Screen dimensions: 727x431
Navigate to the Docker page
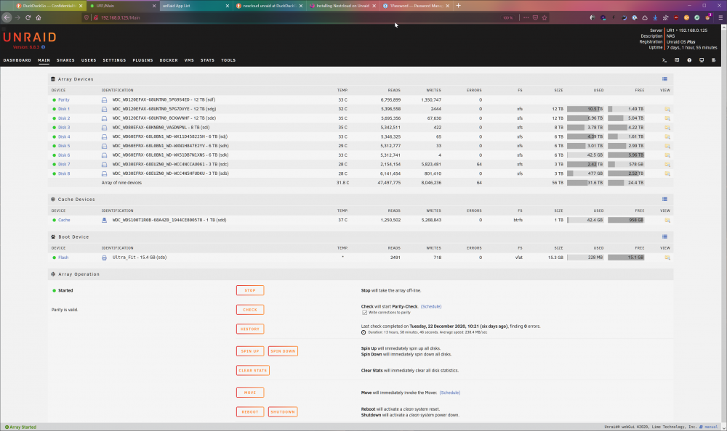169,60
